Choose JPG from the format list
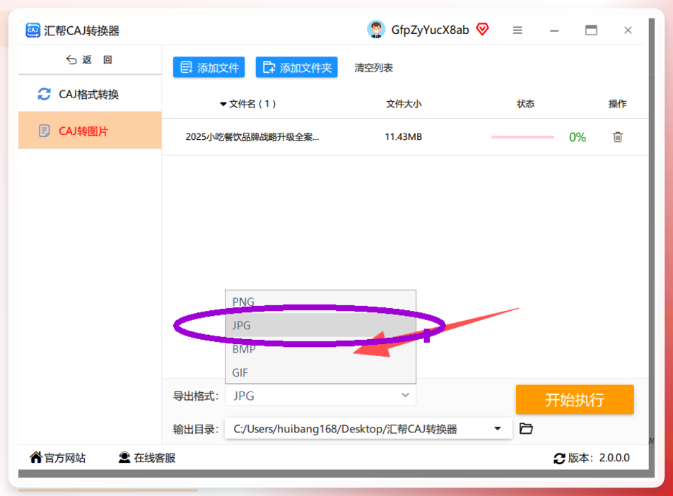 pyautogui.click(x=320, y=325)
